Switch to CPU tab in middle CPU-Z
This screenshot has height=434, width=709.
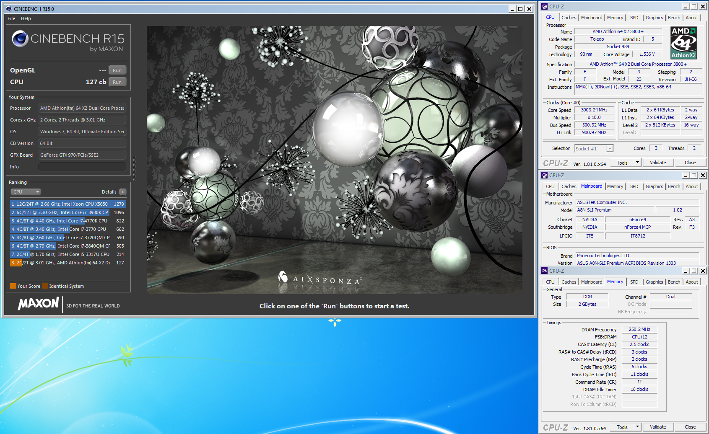pos(550,186)
